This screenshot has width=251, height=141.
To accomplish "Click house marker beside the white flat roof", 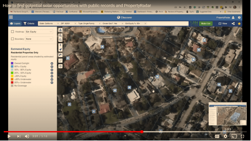I will [129, 87].
